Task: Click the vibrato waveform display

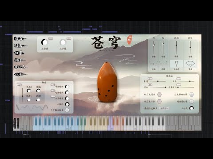Action: click(32, 108)
